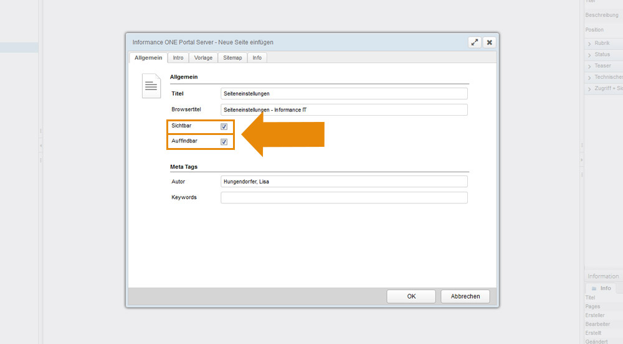Image resolution: width=623 pixels, height=344 pixels.
Task: Click the Autor input field
Action: tap(344, 182)
